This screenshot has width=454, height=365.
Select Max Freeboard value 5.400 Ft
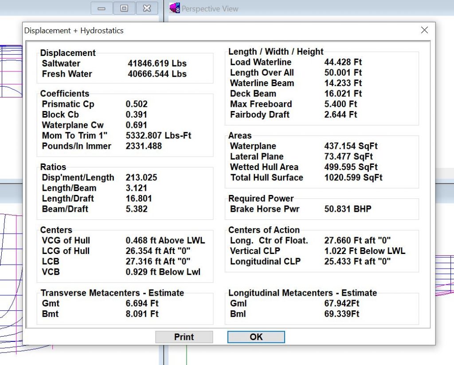341,104
